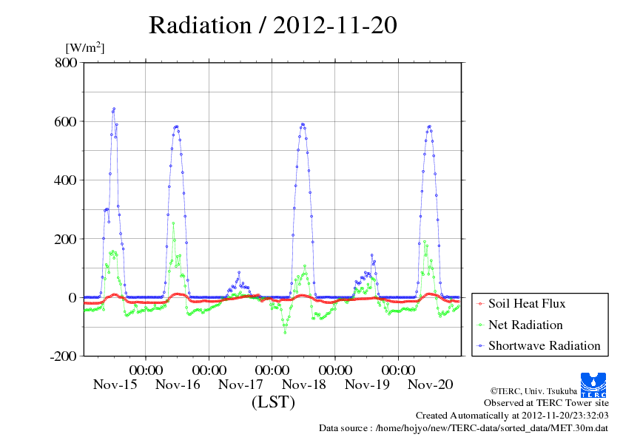Screen dimensions: 623x440
Task: Click the Nov-19 date axis label
Action: (x=367, y=385)
